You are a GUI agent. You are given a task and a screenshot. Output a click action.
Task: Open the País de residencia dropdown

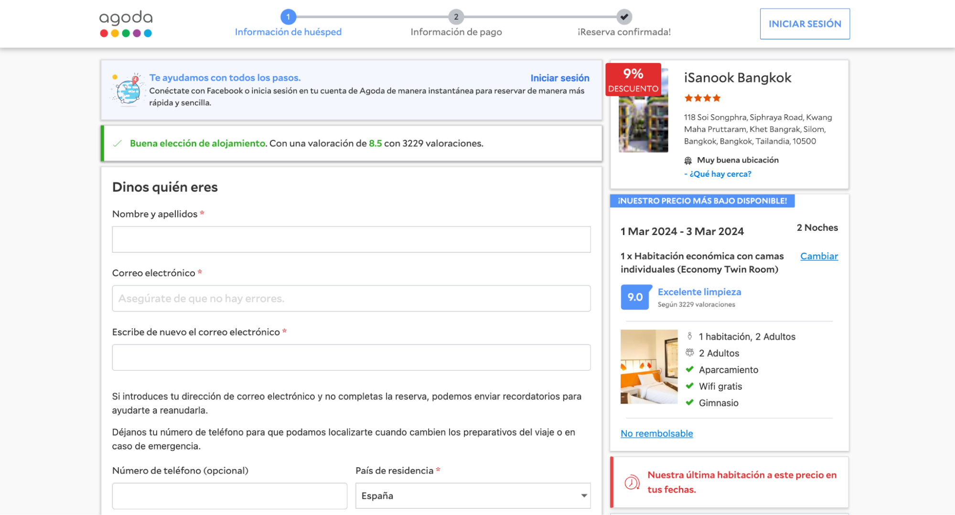pos(473,496)
